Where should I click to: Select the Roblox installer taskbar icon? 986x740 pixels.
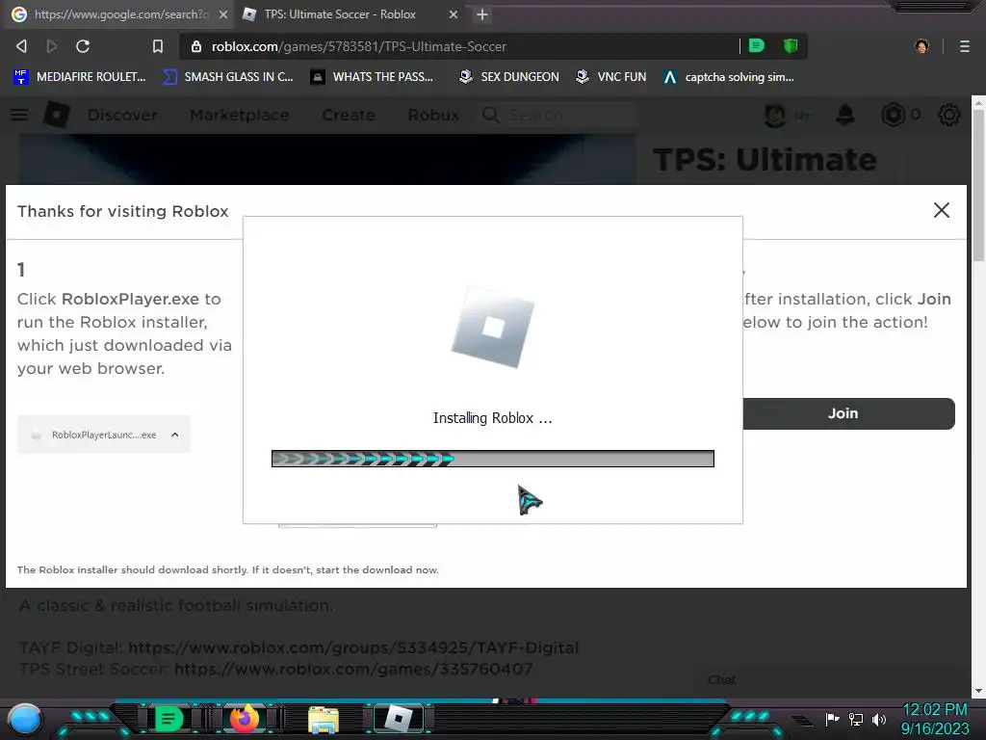398,719
